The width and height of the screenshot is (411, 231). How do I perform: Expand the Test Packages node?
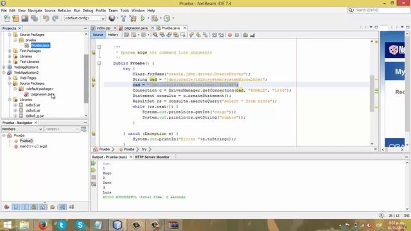[x=10, y=51]
